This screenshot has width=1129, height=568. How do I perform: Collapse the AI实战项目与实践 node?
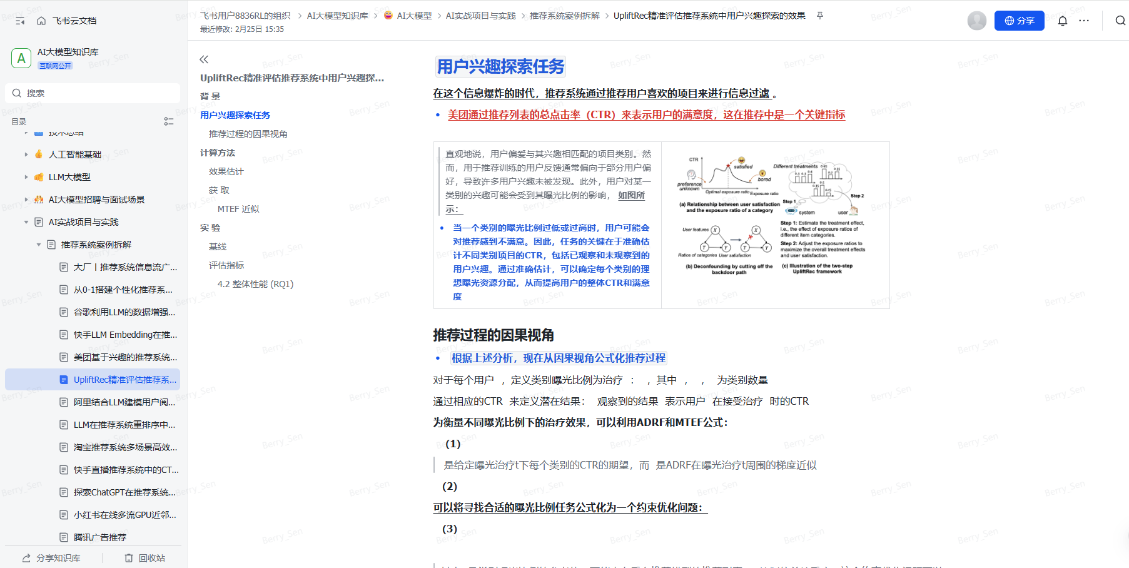click(26, 222)
